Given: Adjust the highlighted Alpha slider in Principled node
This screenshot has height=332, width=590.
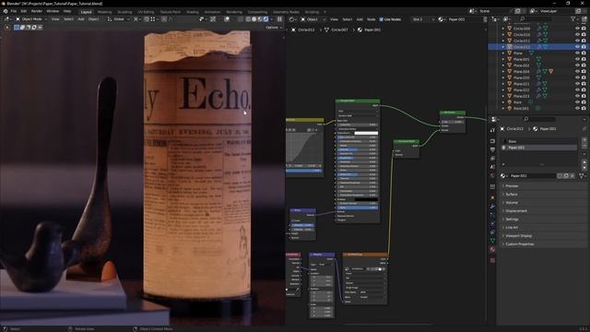Looking at the screenshot, I should [x=357, y=207].
